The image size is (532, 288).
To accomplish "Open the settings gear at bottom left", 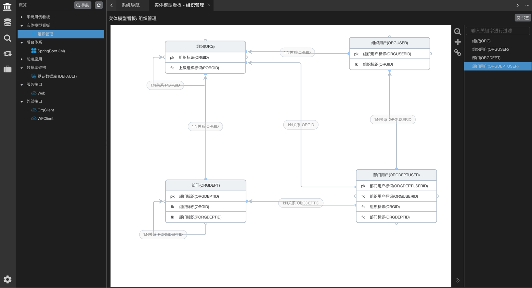I will (7, 279).
